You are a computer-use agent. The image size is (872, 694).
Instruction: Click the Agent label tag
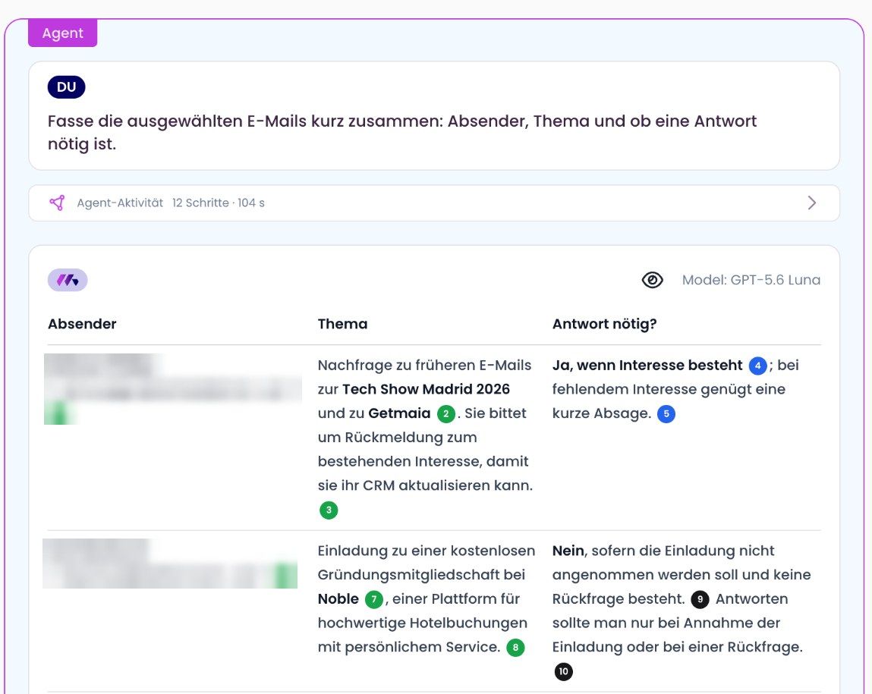tap(63, 33)
